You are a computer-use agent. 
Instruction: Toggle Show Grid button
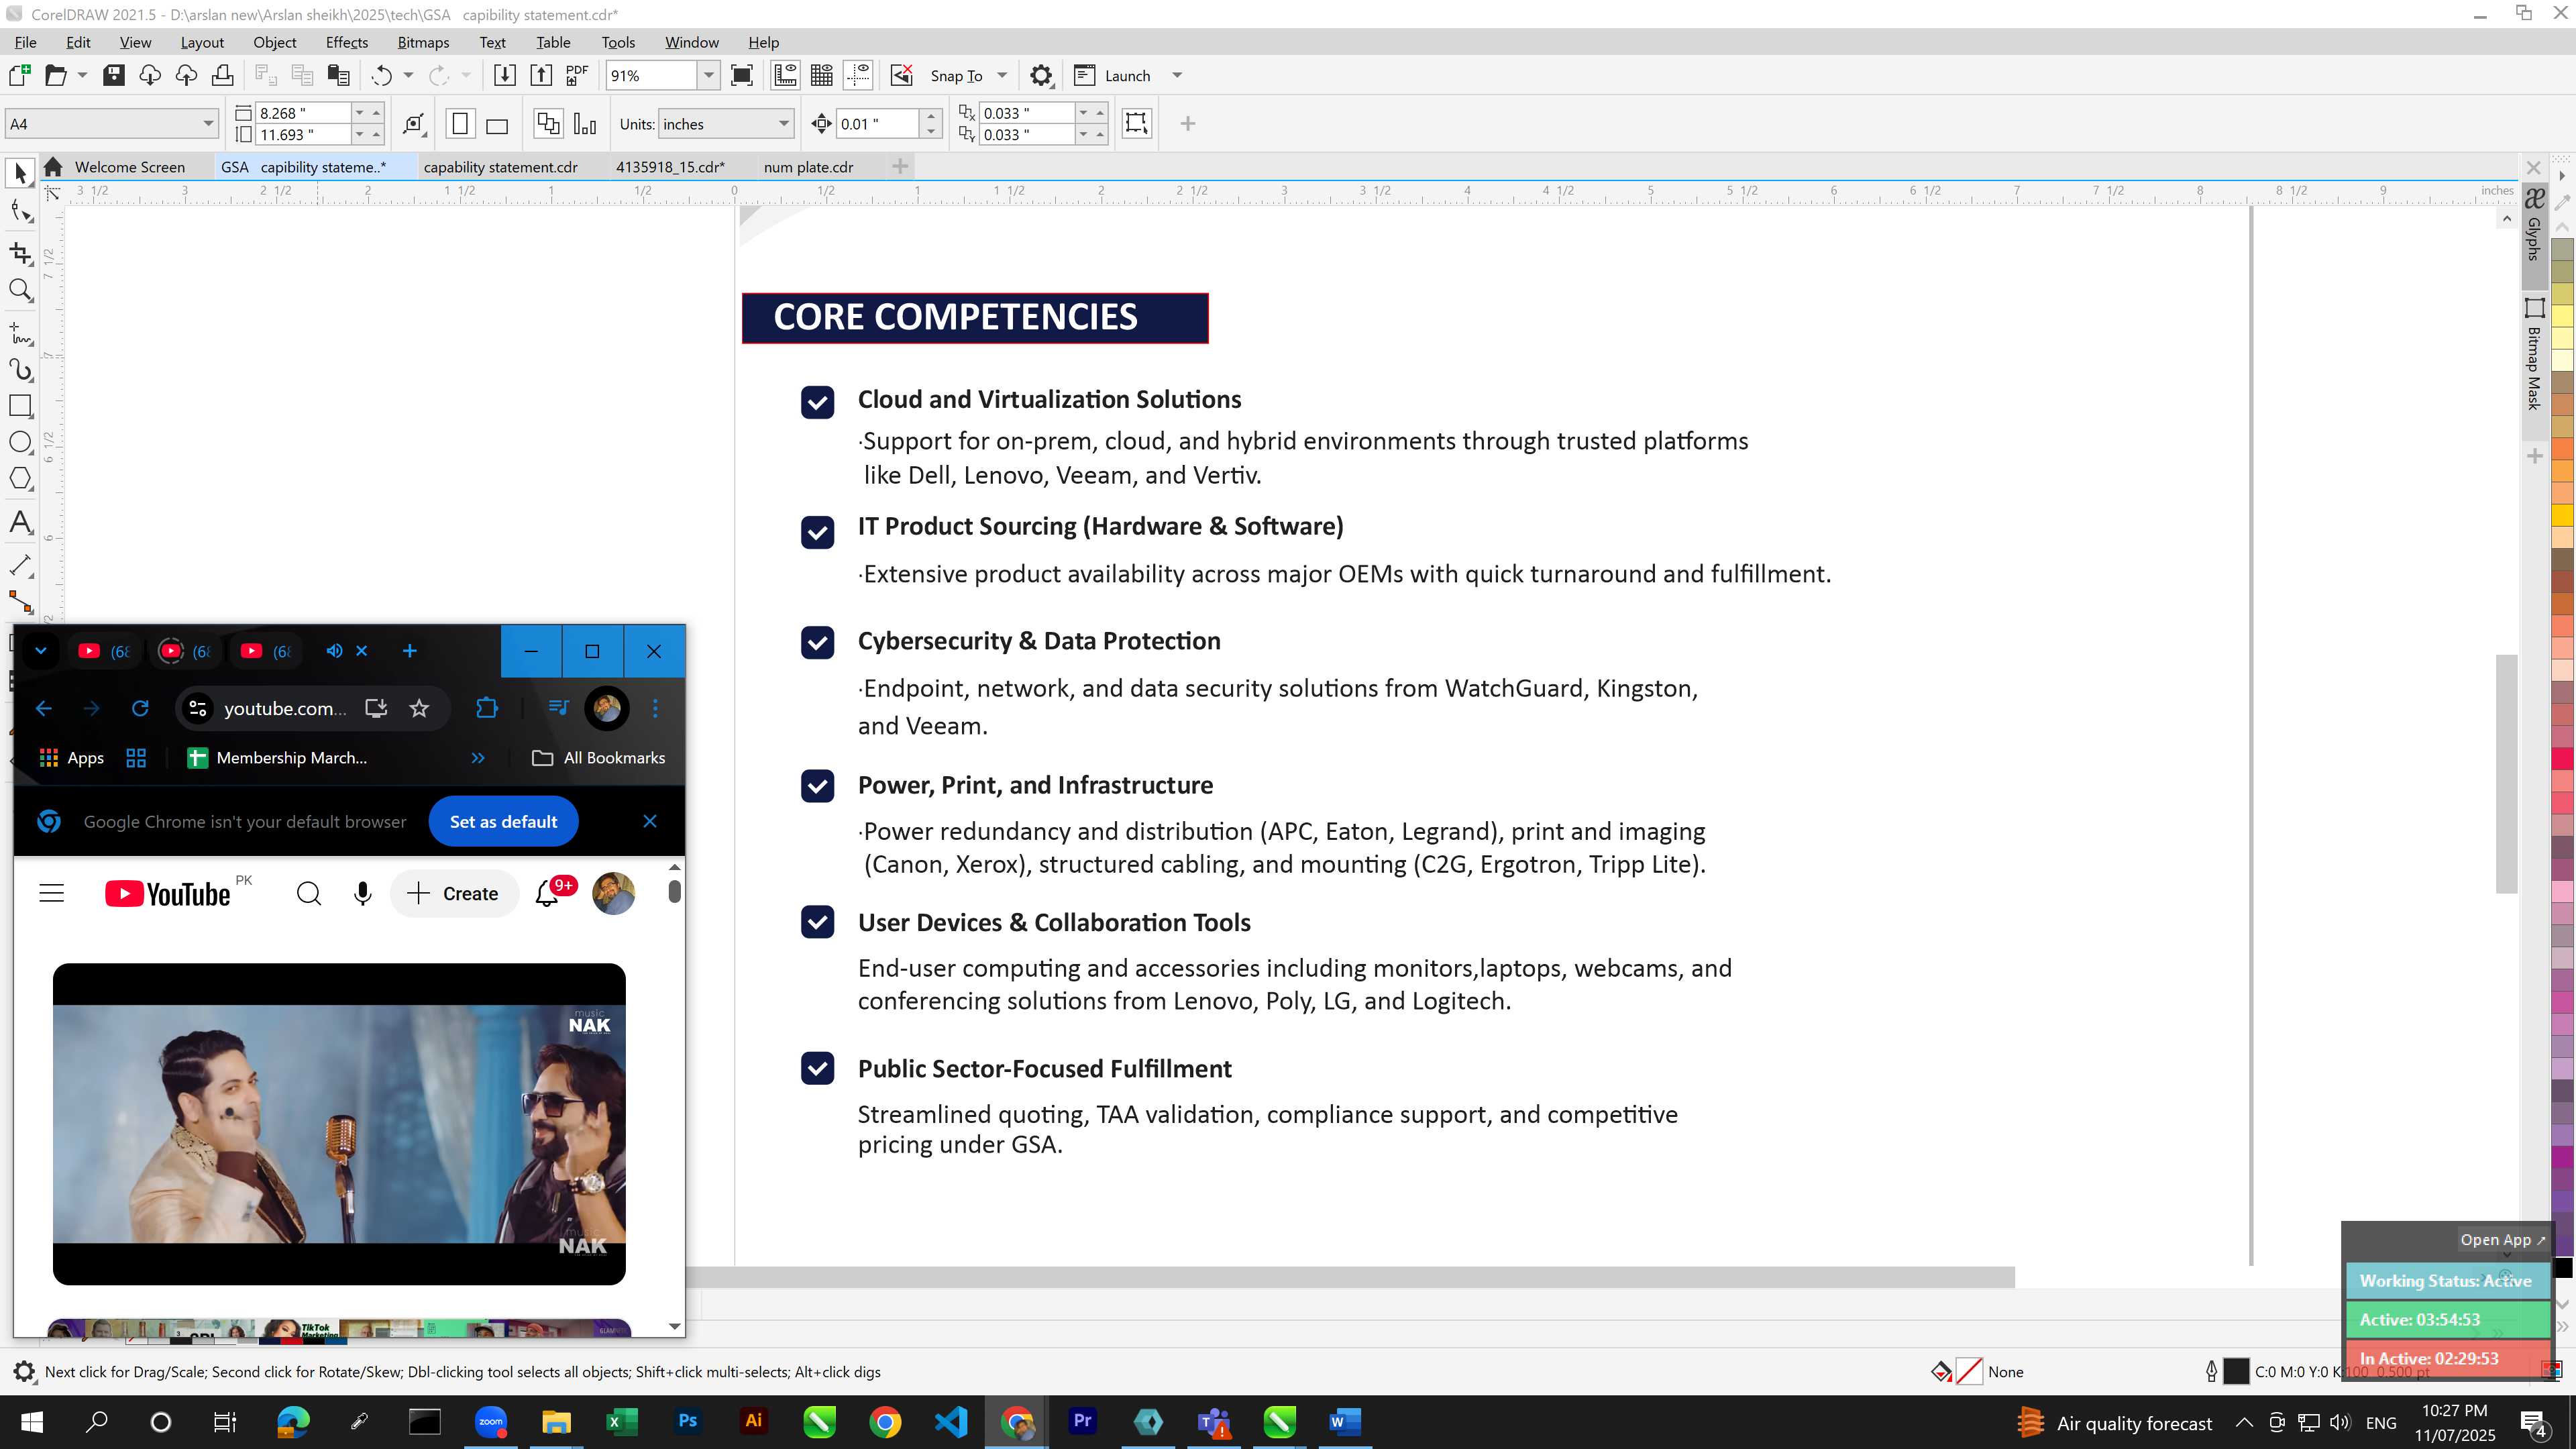click(x=821, y=75)
